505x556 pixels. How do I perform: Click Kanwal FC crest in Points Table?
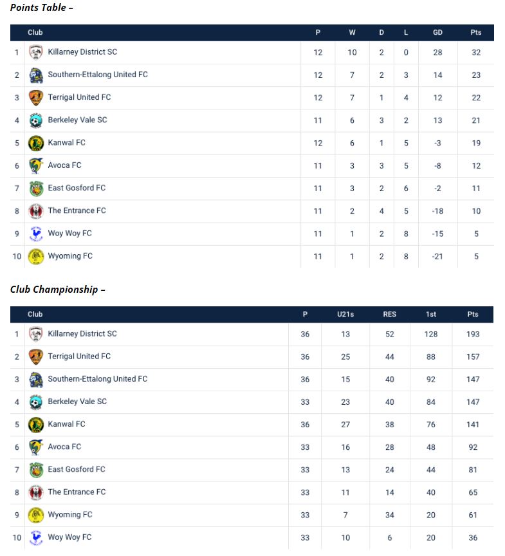tap(36, 143)
